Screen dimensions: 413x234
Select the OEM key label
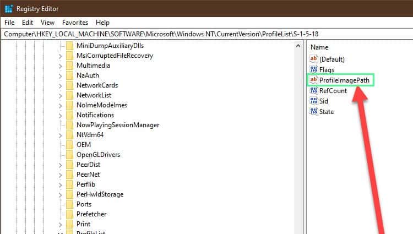[x=84, y=145]
